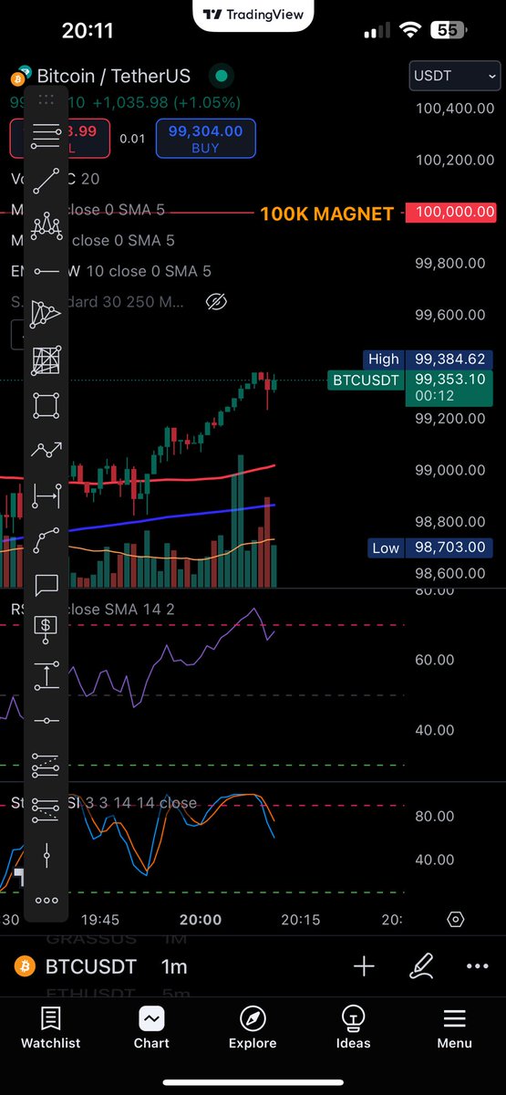Viewport: 506px width, 1095px height.
Task: Tap the plus icon in the bottom bar
Action: [364, 966]
